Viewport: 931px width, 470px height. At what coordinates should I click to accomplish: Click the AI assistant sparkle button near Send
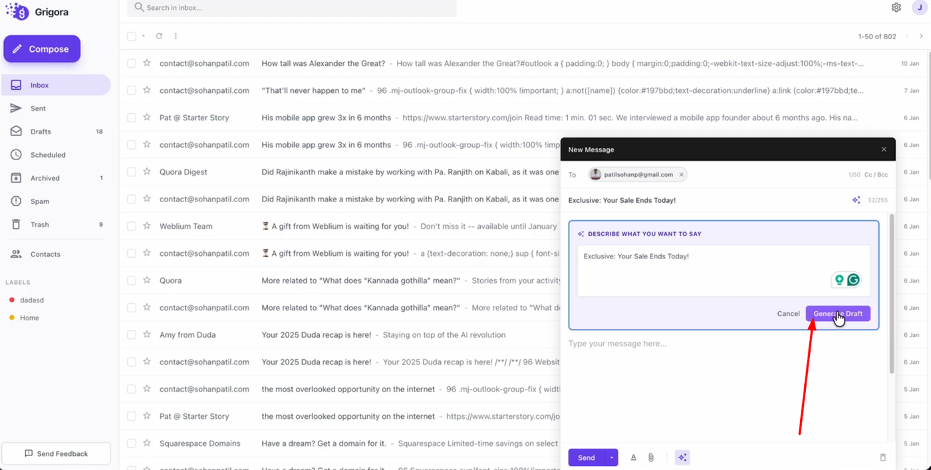point(682,457)
